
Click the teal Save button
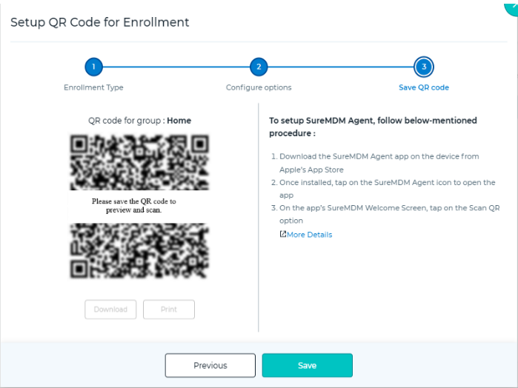(x=307, y=365)
